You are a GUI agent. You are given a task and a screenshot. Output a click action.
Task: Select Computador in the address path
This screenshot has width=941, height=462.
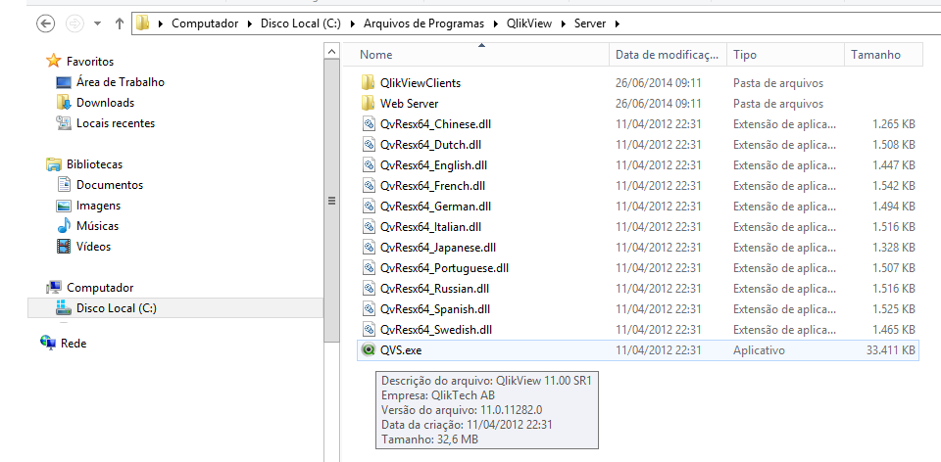205,23
